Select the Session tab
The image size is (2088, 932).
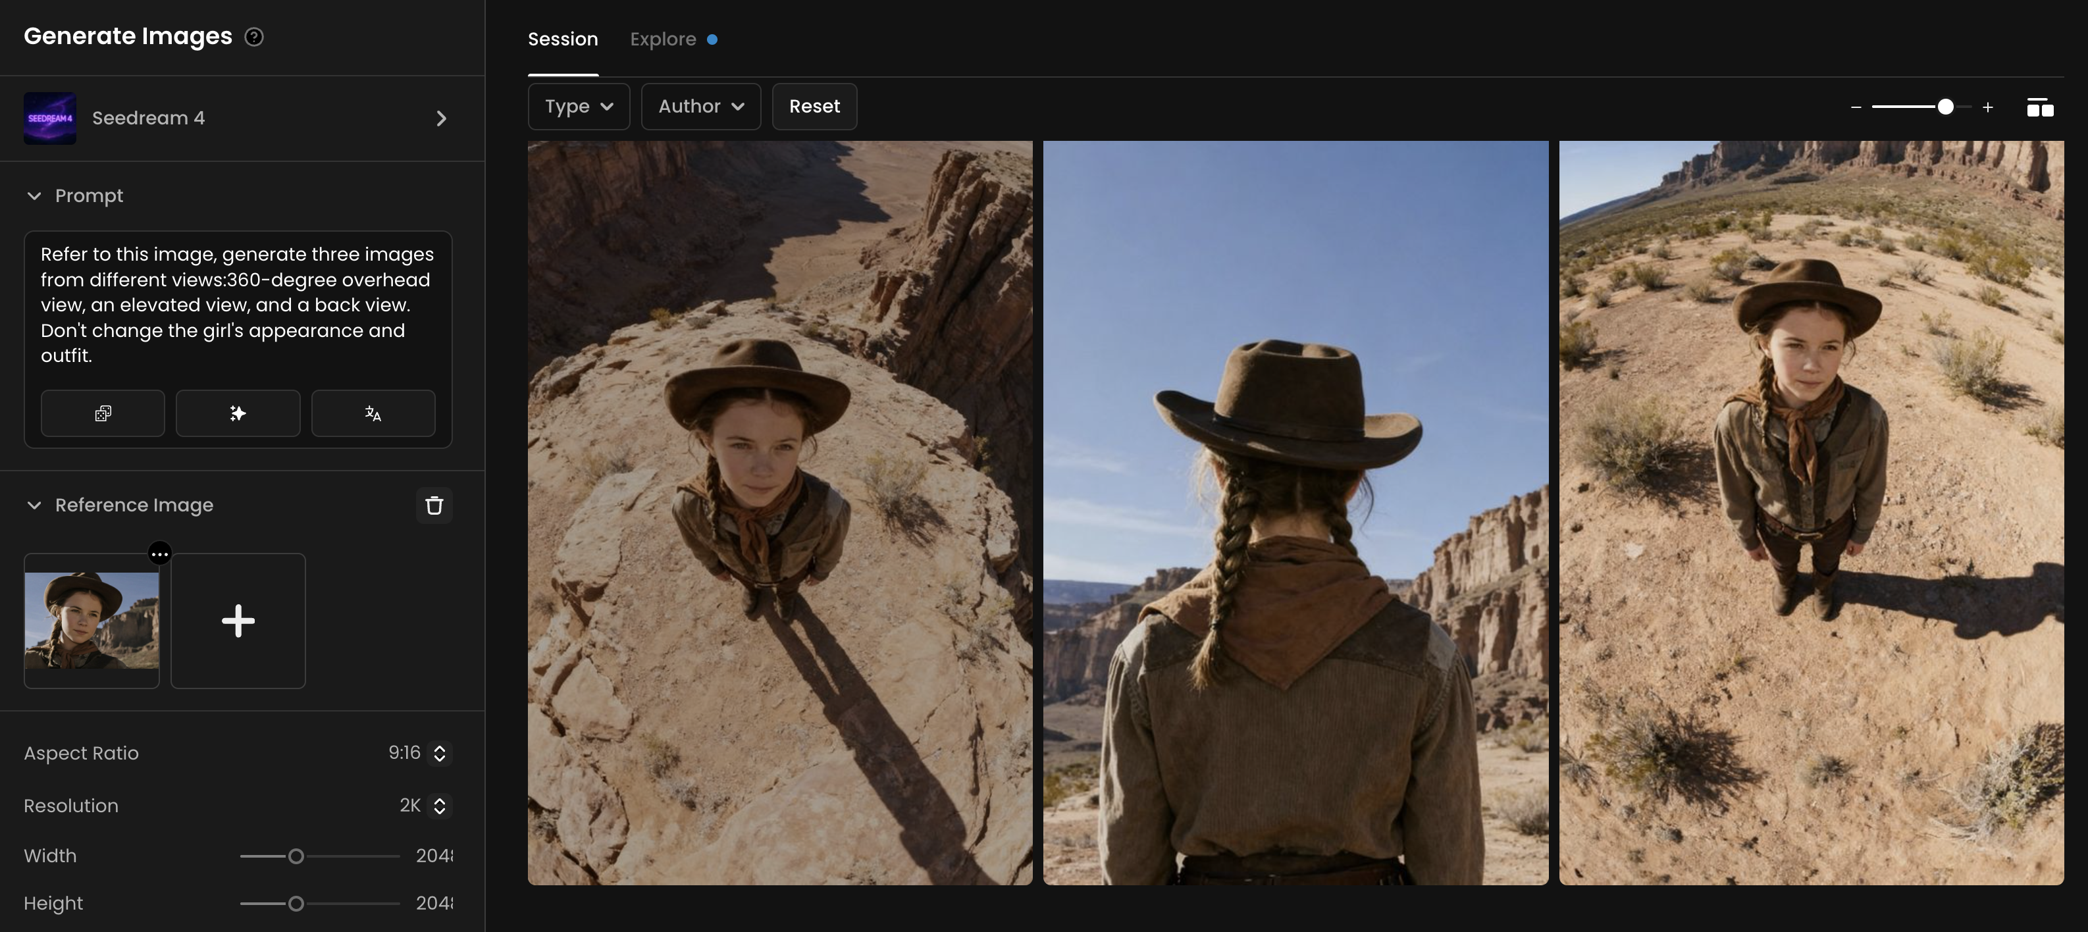[x=563, y=39]
